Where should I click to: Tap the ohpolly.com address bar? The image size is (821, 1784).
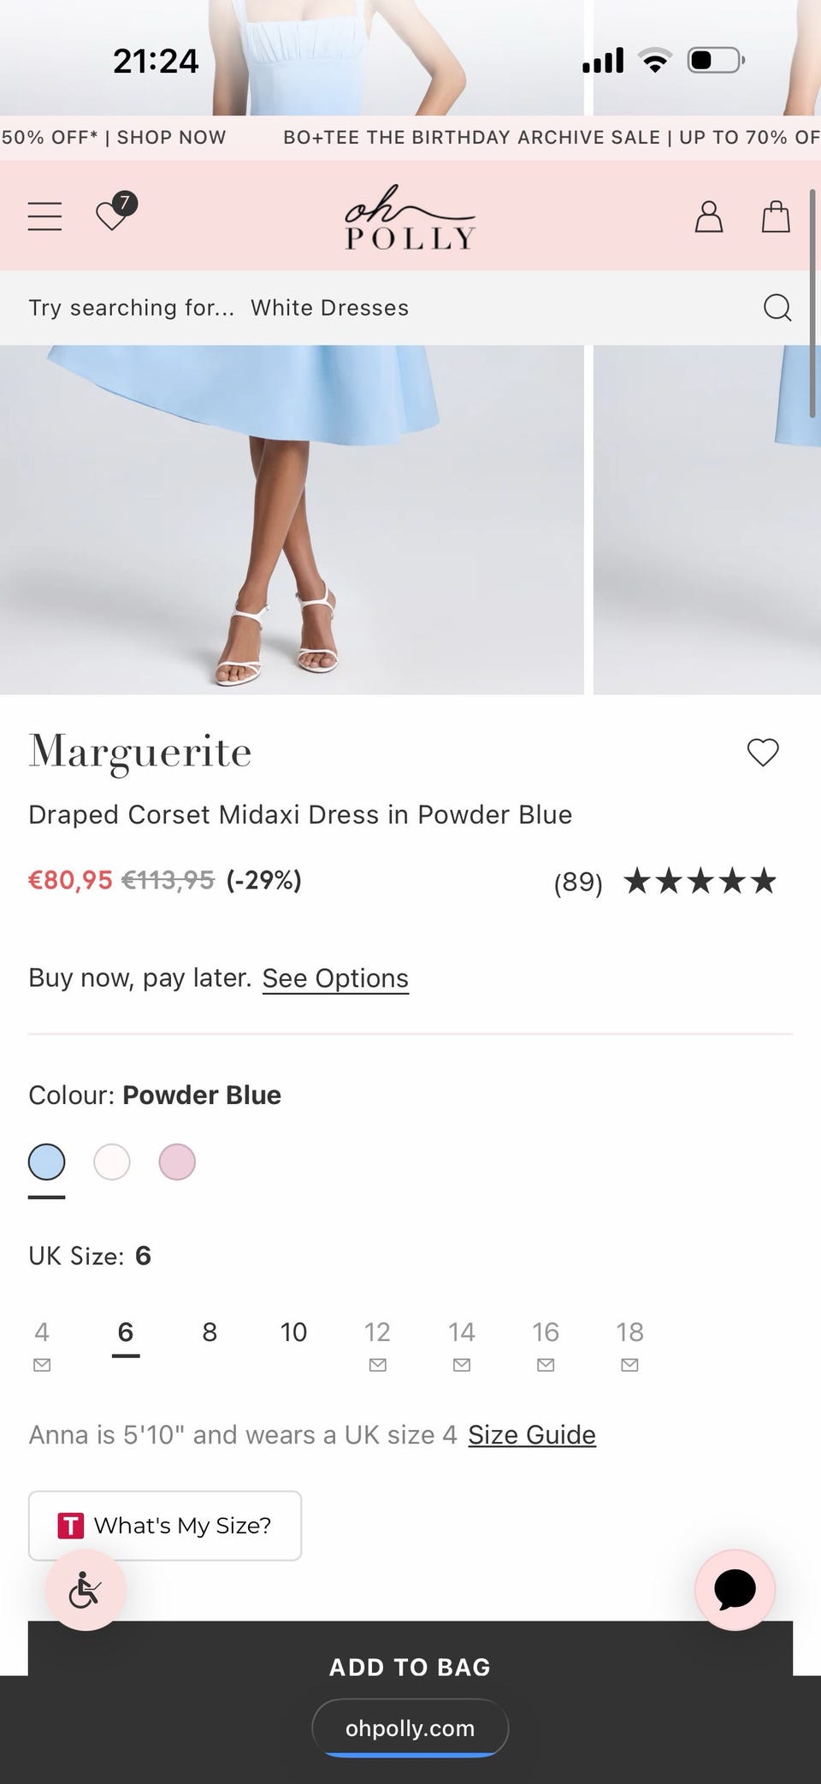pyautogui.click(x=410, y=1728)
